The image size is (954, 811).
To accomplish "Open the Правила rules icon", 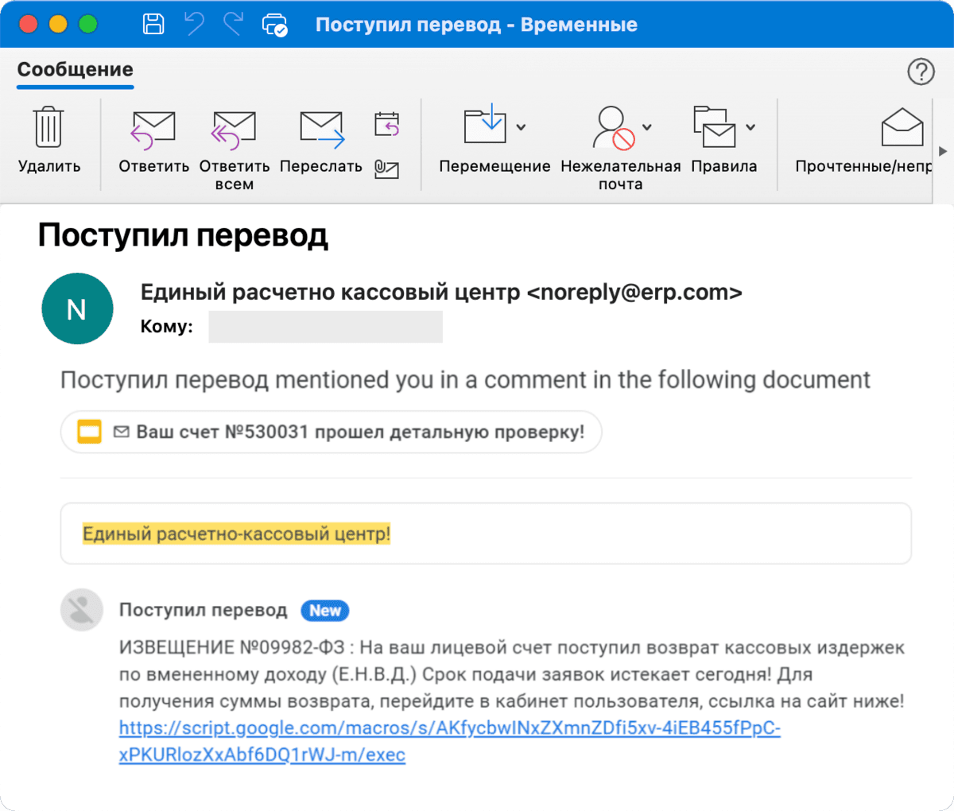I will pyautogui.click(x=715, y=127).
